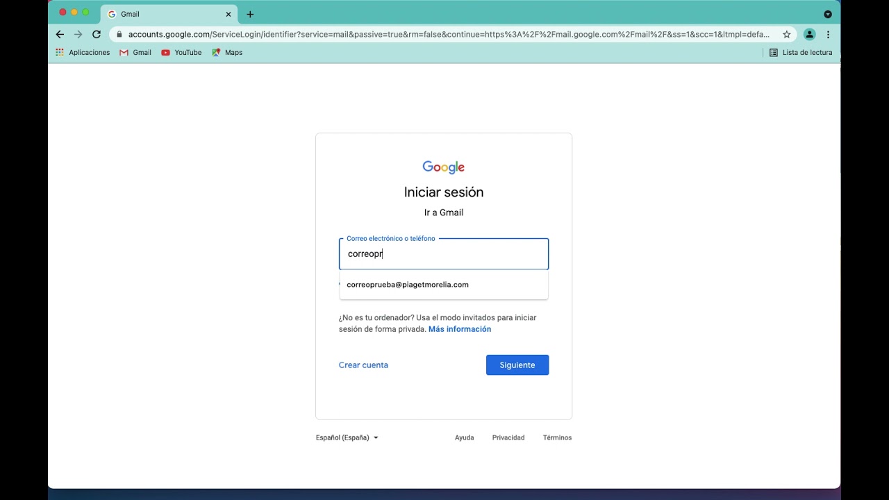Open the Chrome profile avatar menu
This screenshot has width=889, height=500.
809,34
